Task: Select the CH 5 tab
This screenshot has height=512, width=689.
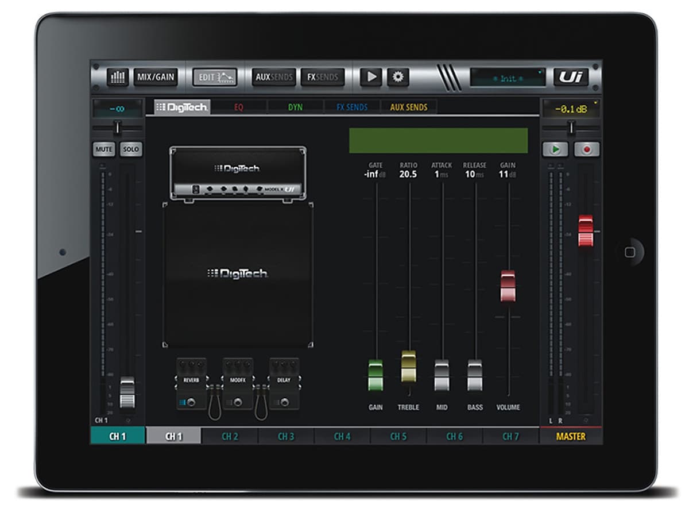Action: coord(398,436)
